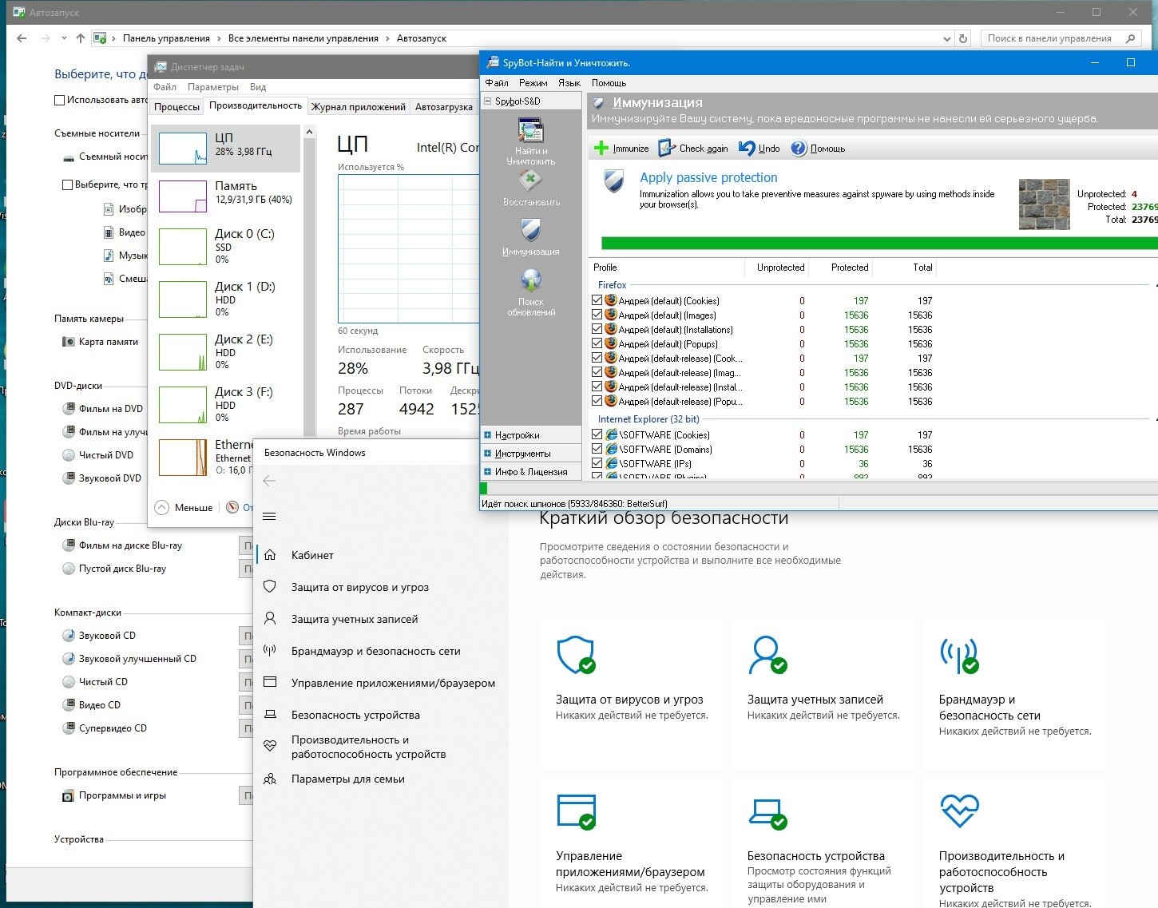This screenshot has width=1158, height=908.
Task: Select the Иммунизация shield icon in sidebar
Action: tap(530, 231)
